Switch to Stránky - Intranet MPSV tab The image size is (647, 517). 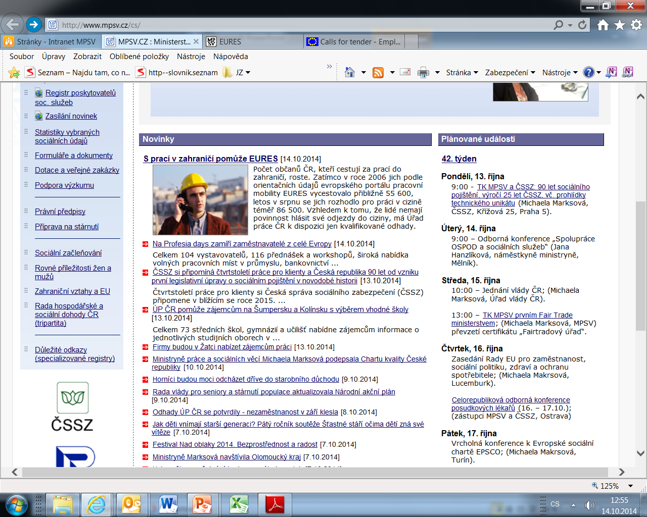51,41
